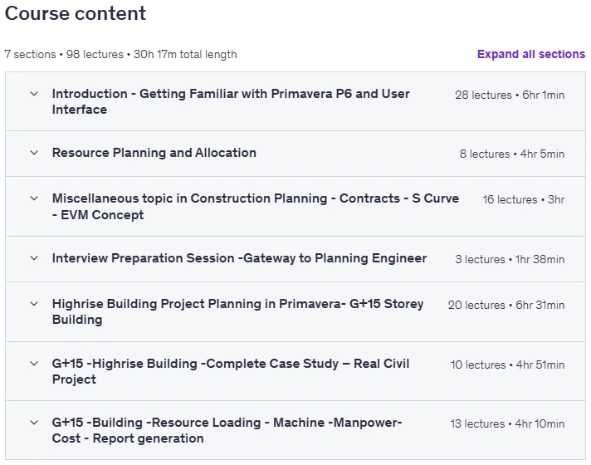Select G+15 Complete Case Study title
The width and height of the screenshot is (591, 465).
click(231, 371)
